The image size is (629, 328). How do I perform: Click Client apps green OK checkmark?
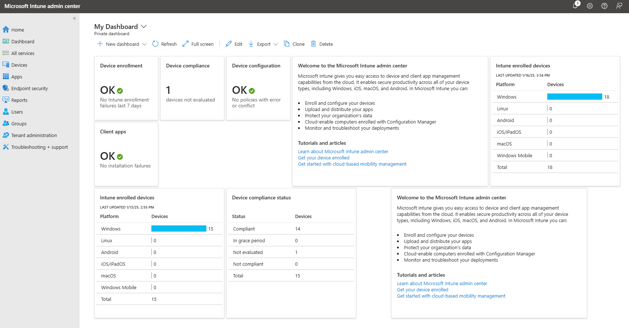(x=120, y=157)
